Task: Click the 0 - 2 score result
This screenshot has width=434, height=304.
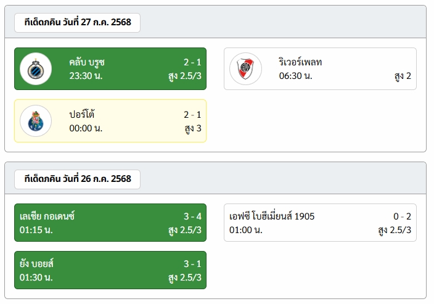Action: pos(402,216)
